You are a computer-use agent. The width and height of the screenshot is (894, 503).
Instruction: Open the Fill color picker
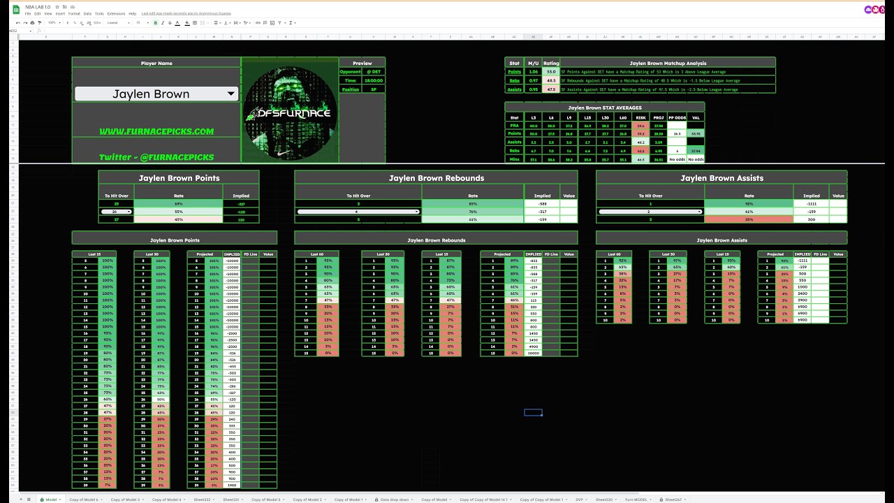(x=187, y=22)
